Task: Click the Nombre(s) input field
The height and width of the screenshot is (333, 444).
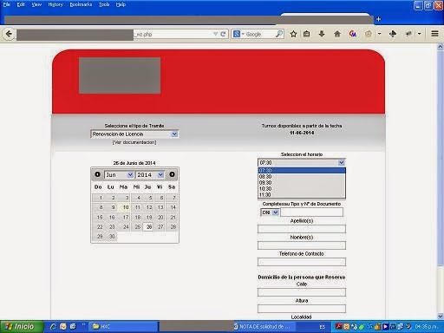Action: pos(302,245)
